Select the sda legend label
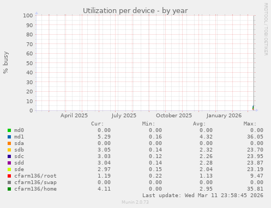The width and height of the screenshot is (271, 208). [19, 143]
